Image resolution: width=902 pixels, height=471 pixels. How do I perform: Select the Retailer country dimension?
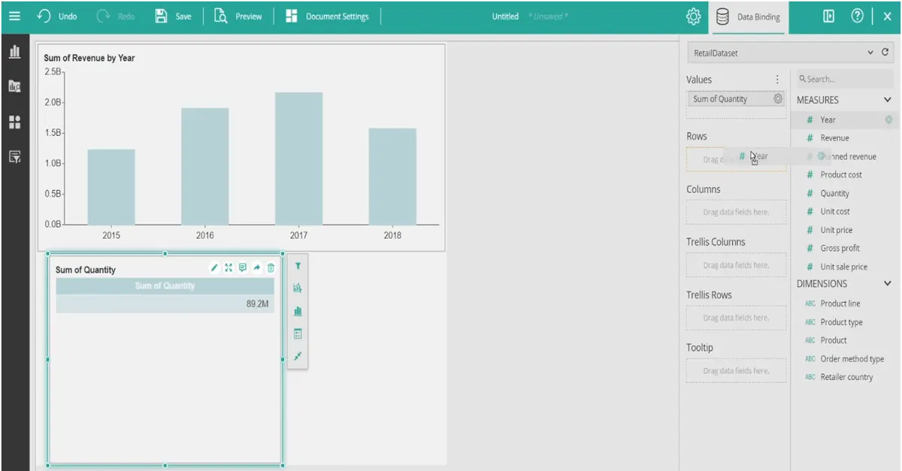coord(846,377)
